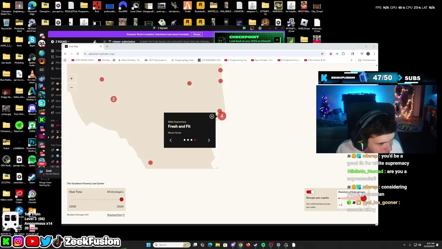Viewport: 442px width, 249px height.
Task: Open the Chrome three-dot menu
Action: point(374,54)
